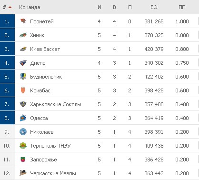Click the Киев Баскет team logo

point(23,49)
